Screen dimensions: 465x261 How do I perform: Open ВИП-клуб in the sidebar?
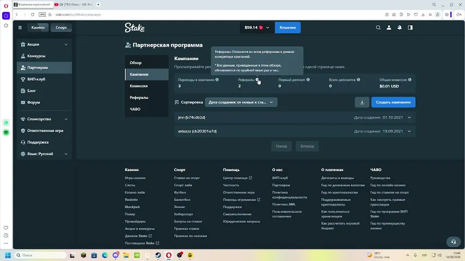click(45, 79)
